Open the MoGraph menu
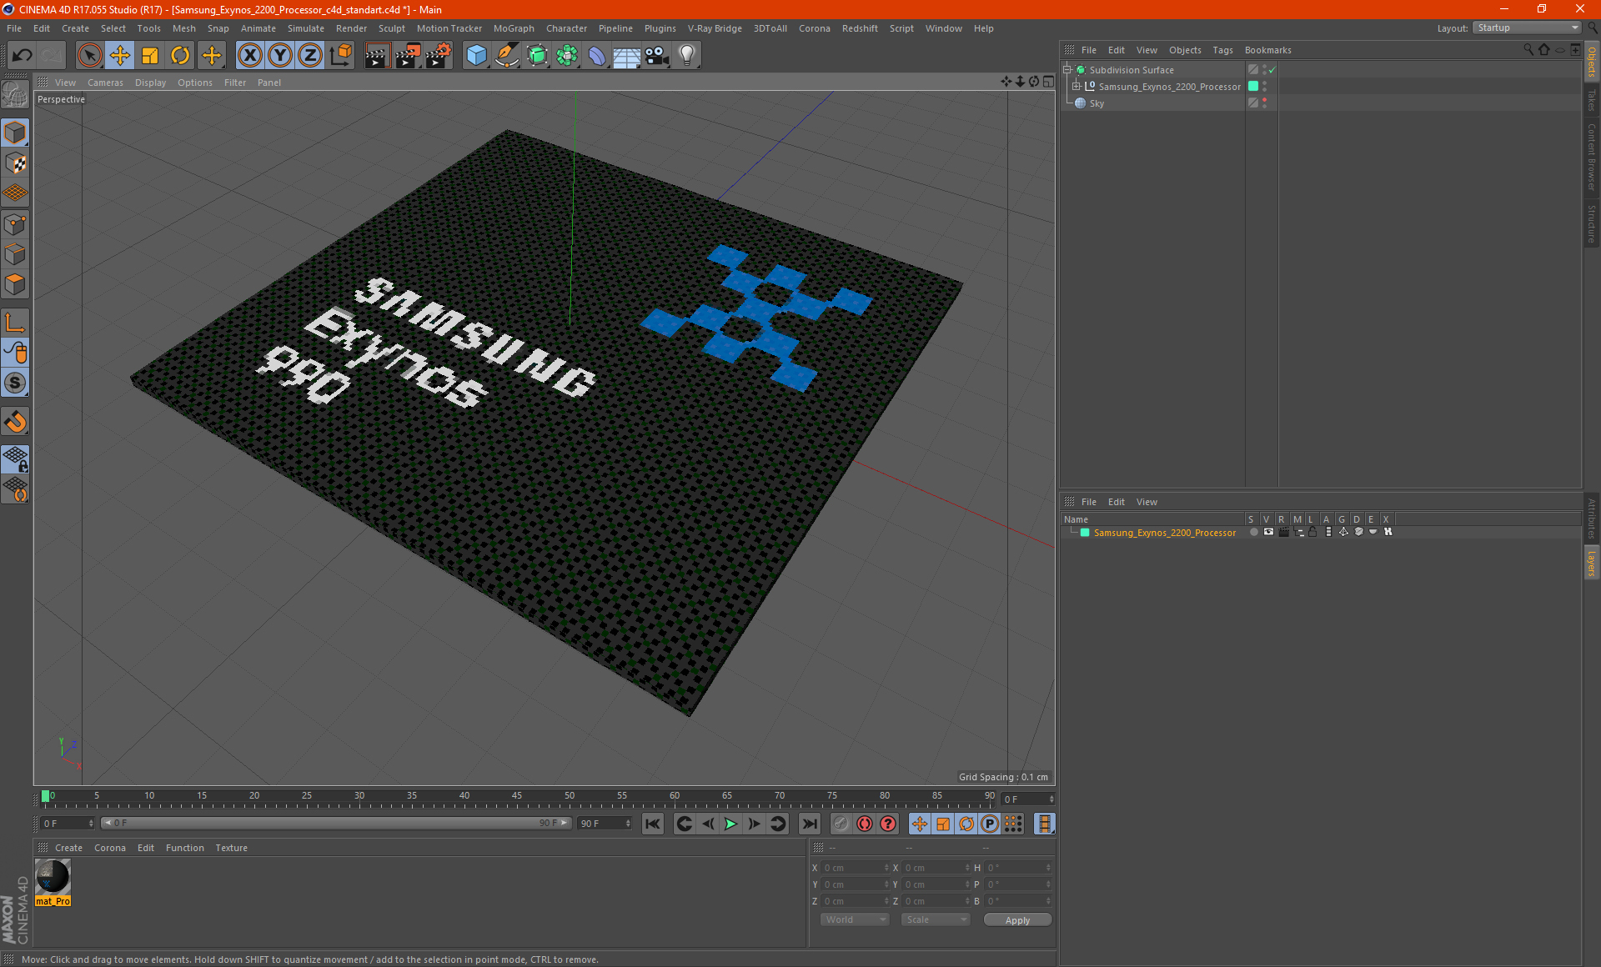 point(514,28)
